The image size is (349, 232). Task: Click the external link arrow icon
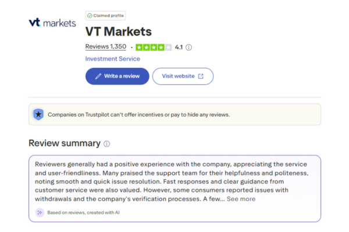click(x=201, y=76)
